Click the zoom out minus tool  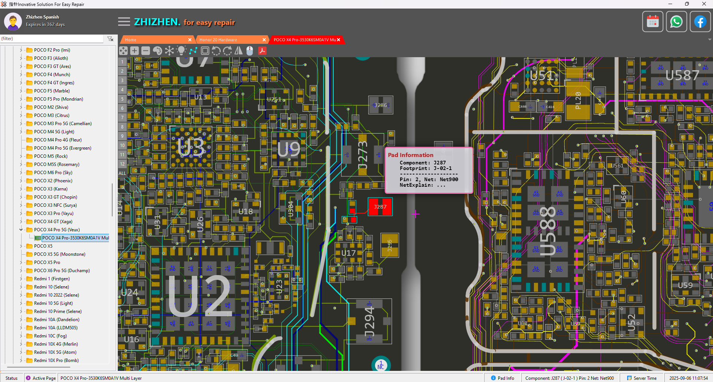click(146, 50)
